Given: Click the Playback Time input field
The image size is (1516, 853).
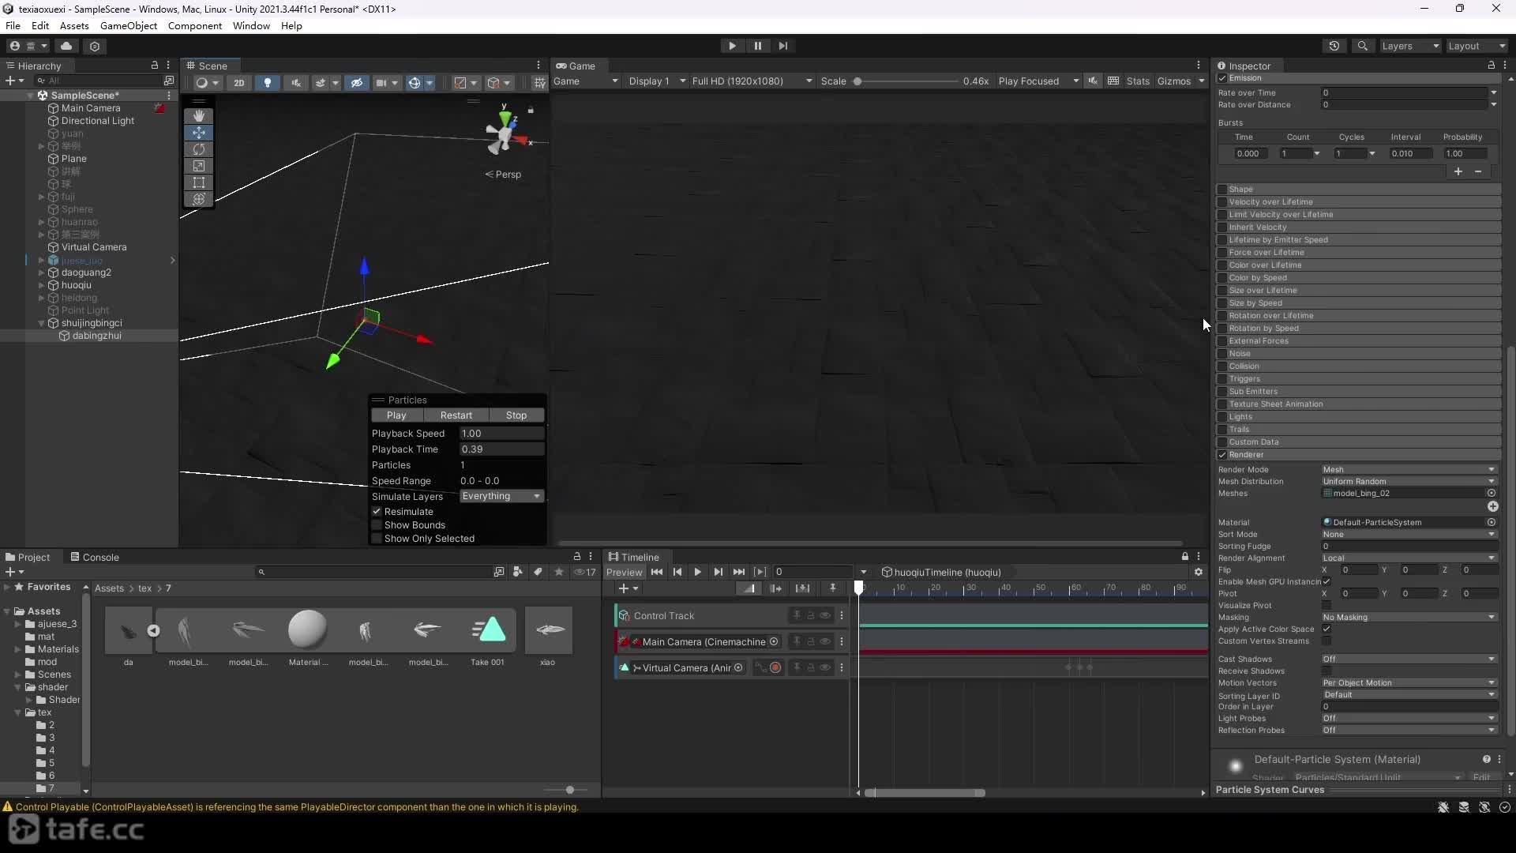Looking at the screenshot, I should click(x=502, y=449).
